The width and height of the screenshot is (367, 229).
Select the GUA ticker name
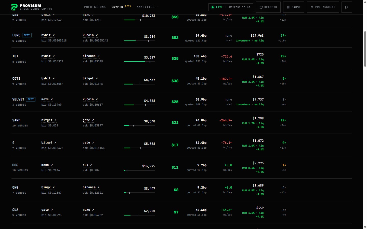15,210
